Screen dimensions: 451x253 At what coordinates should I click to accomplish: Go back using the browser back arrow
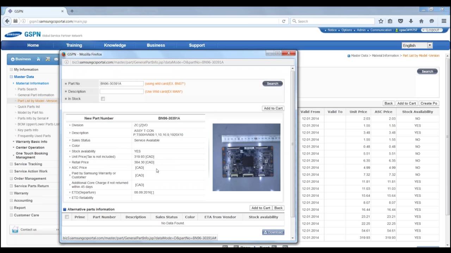(x=7, y=21)
